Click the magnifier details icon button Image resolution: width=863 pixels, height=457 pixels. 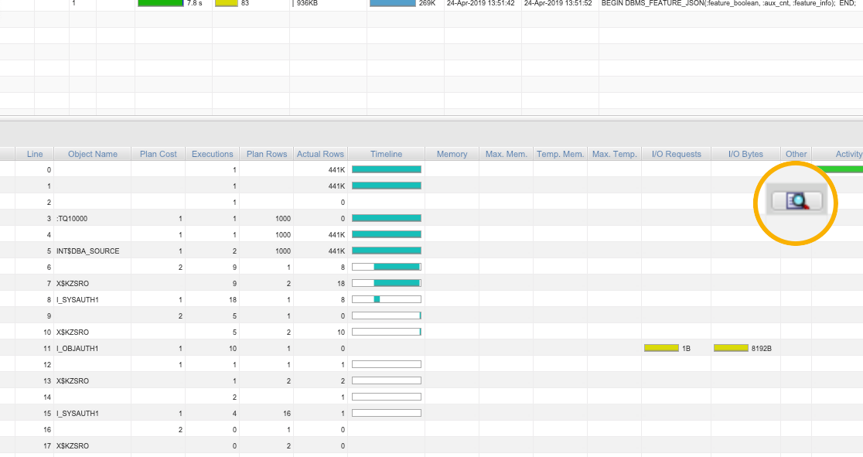tap(797, 202)
